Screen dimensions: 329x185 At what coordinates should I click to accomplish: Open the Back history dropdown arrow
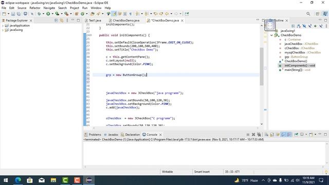coord(171,14)
